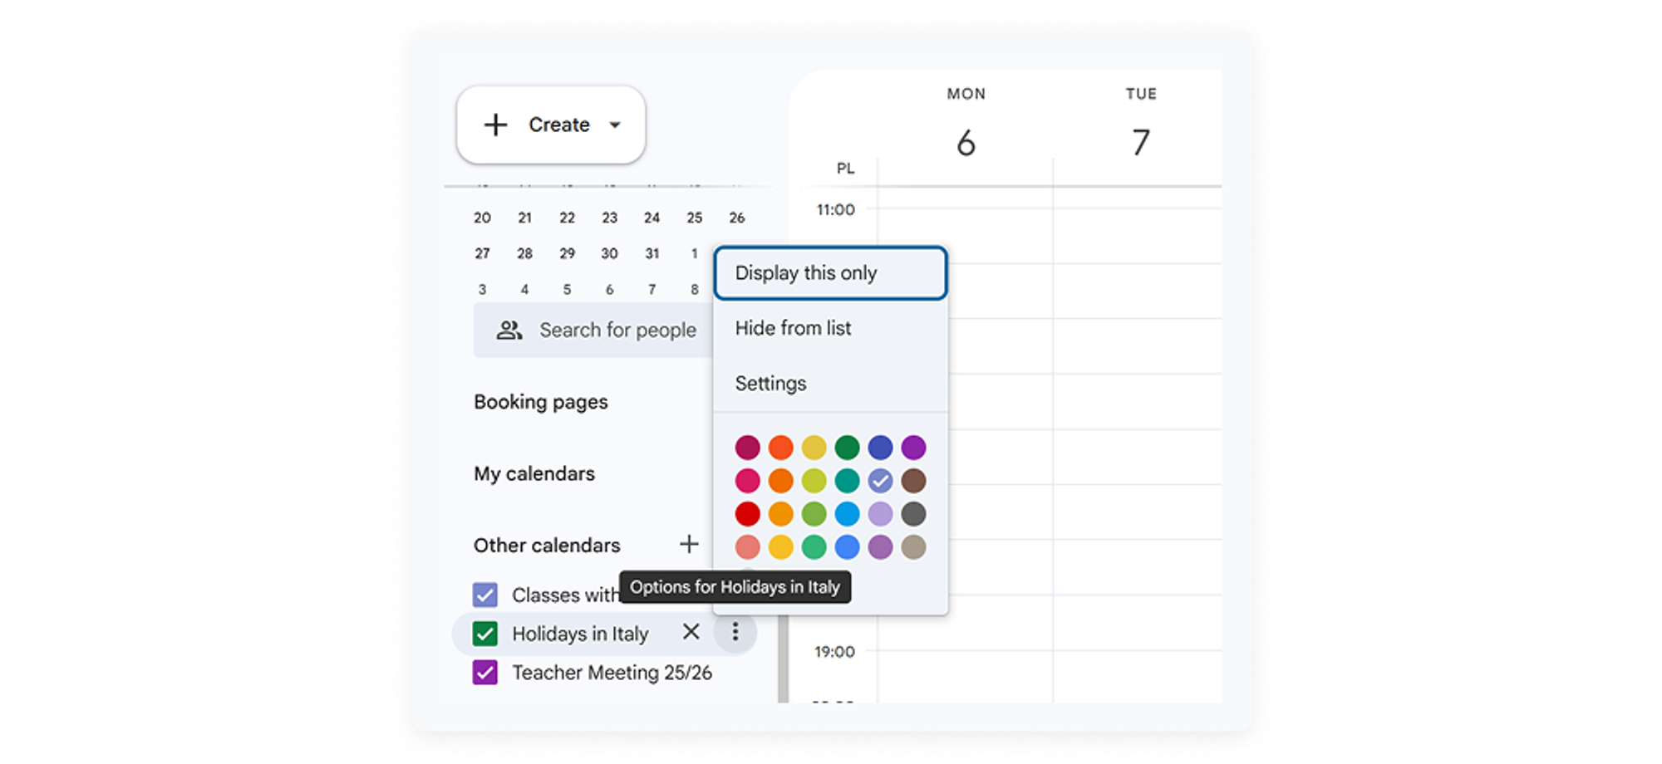The image size is (1662, 764).
Task: Click date 31 in mini calendar
Action: (652, 253)
